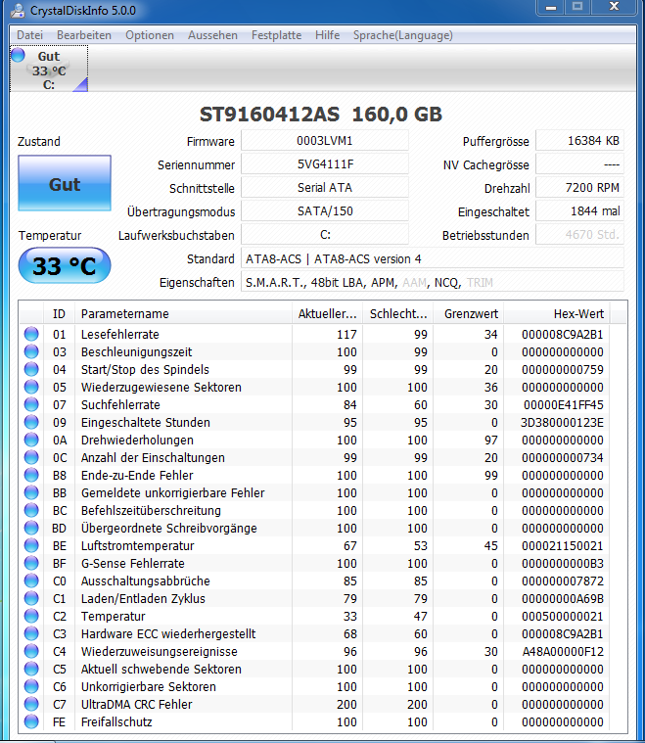
Task: Click status orb beside Hardware ECC wiederhergestellt
Action: (x=31, y=633)
